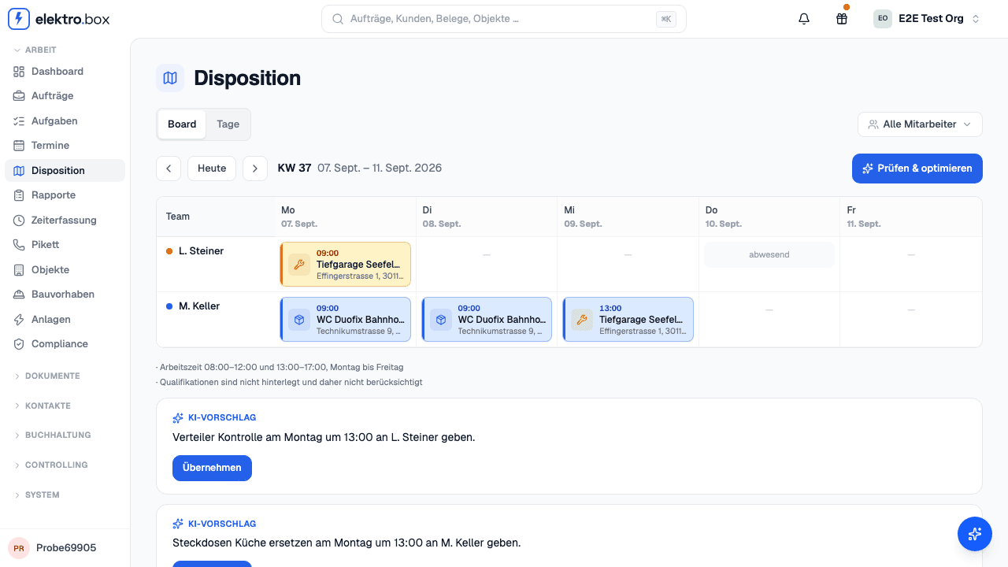Open Disposition in the sidebar
Viewport: 1008px width, 567px height.
[x=65, y=171]
